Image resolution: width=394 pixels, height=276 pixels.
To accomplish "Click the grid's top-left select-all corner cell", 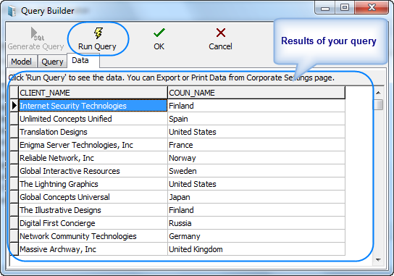I will point(14,93).
